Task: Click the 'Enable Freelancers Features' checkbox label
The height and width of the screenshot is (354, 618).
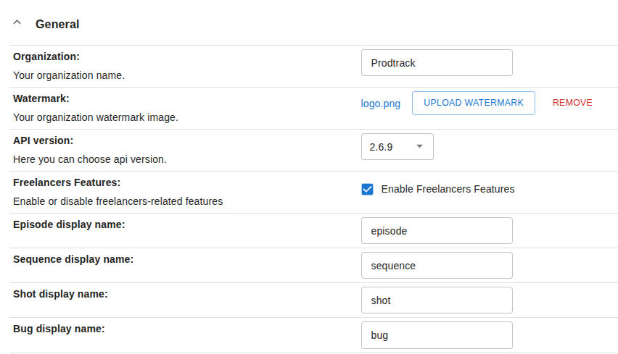Action: (x=448, y=189)
